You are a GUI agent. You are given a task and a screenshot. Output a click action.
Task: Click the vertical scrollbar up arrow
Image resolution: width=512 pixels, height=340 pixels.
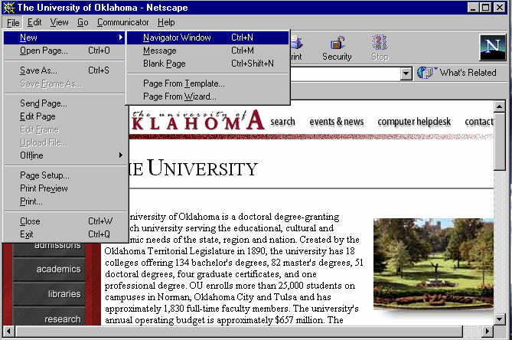coord(500,106)
